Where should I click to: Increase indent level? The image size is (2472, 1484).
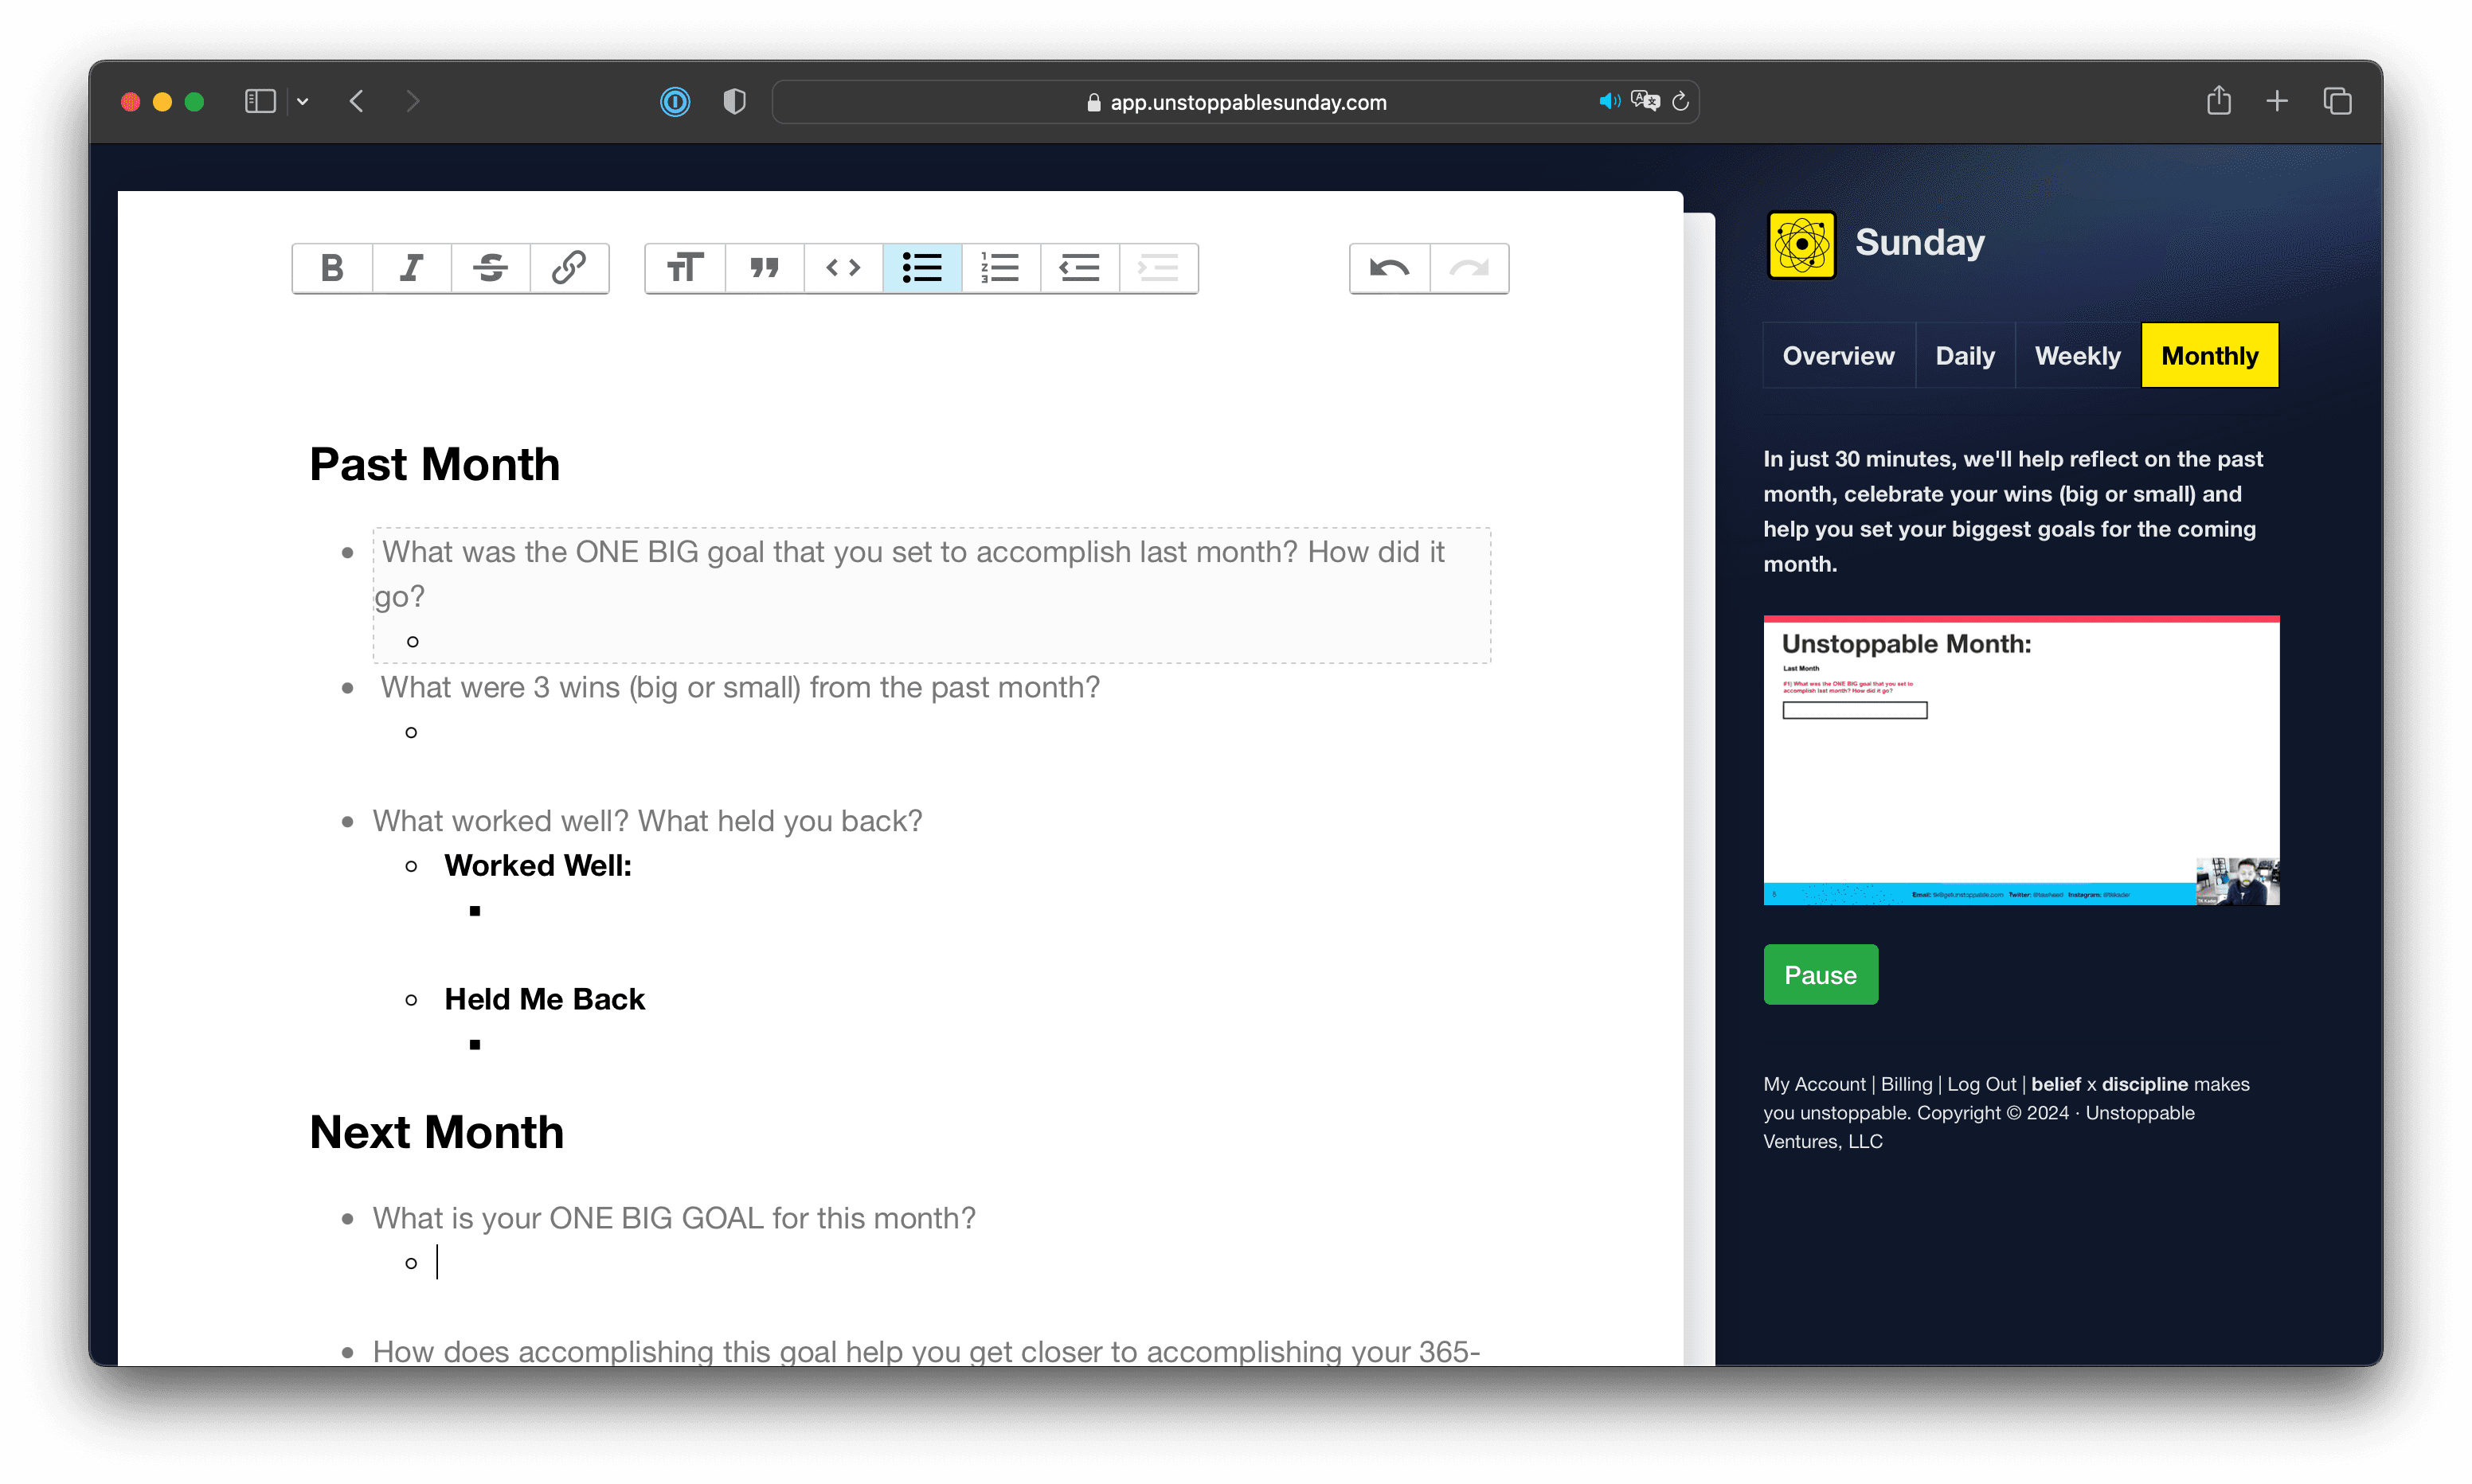tap(1159, 268)
